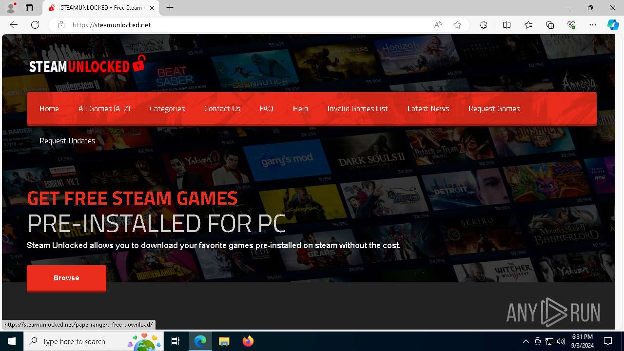Click the meet now tray icon
The width and height of the screenshot is (624, 351).
pyautogui.click(x=538, y=341)
